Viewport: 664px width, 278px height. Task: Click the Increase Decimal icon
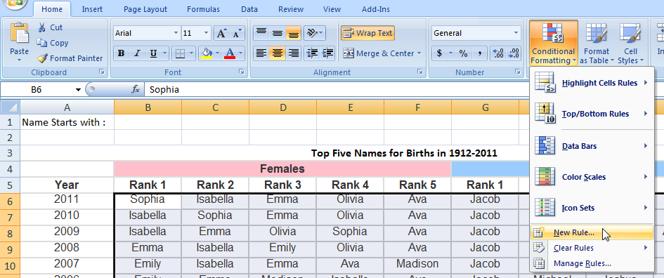point(497,53)
